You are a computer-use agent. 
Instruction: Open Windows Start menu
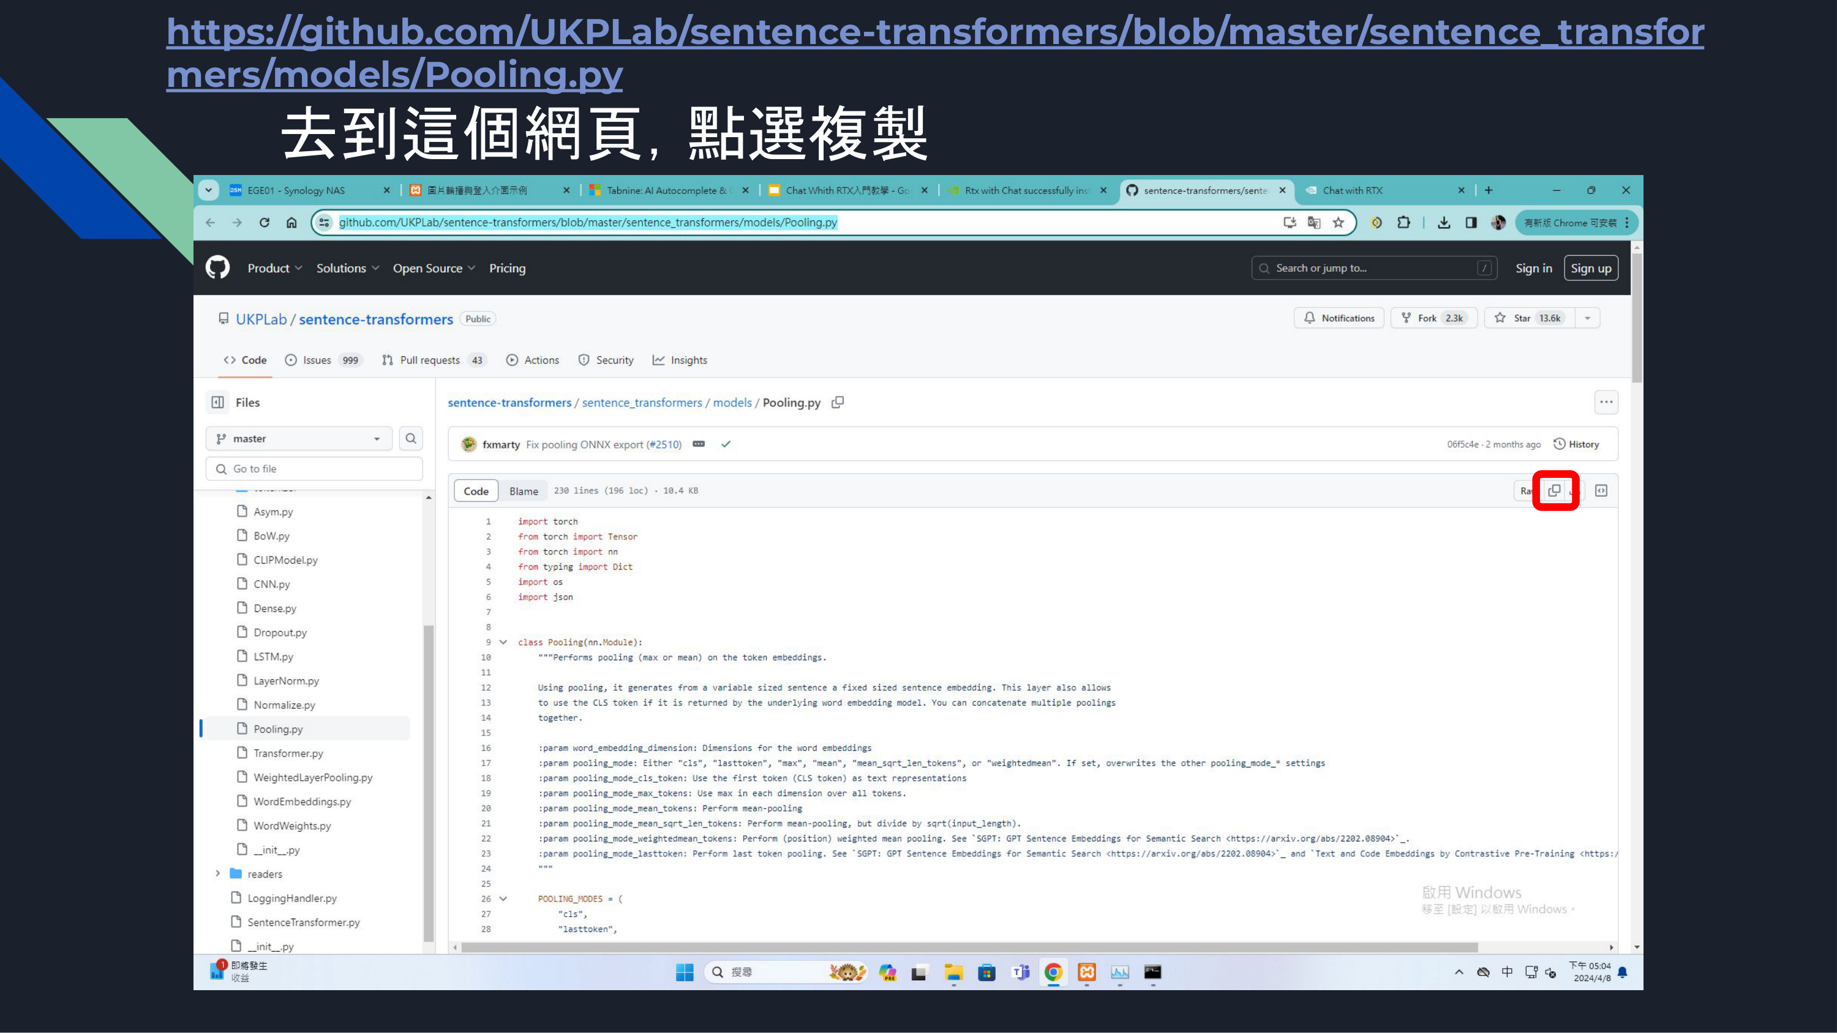coord(685,972)
